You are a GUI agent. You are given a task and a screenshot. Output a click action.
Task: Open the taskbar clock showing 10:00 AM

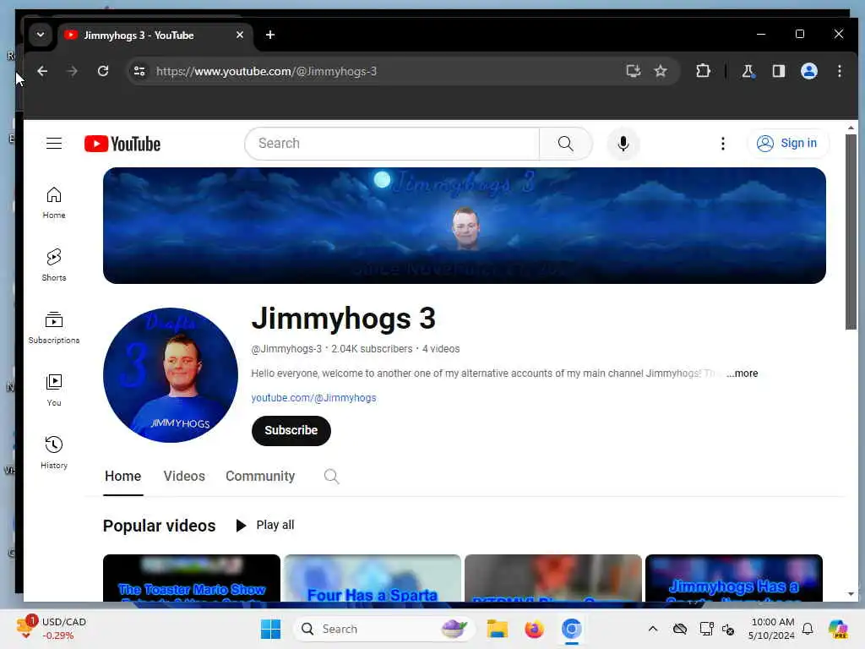click(772, 629)
